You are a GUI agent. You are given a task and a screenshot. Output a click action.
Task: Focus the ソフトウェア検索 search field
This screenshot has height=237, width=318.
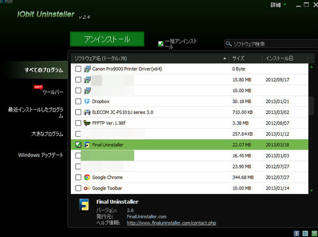272,44
